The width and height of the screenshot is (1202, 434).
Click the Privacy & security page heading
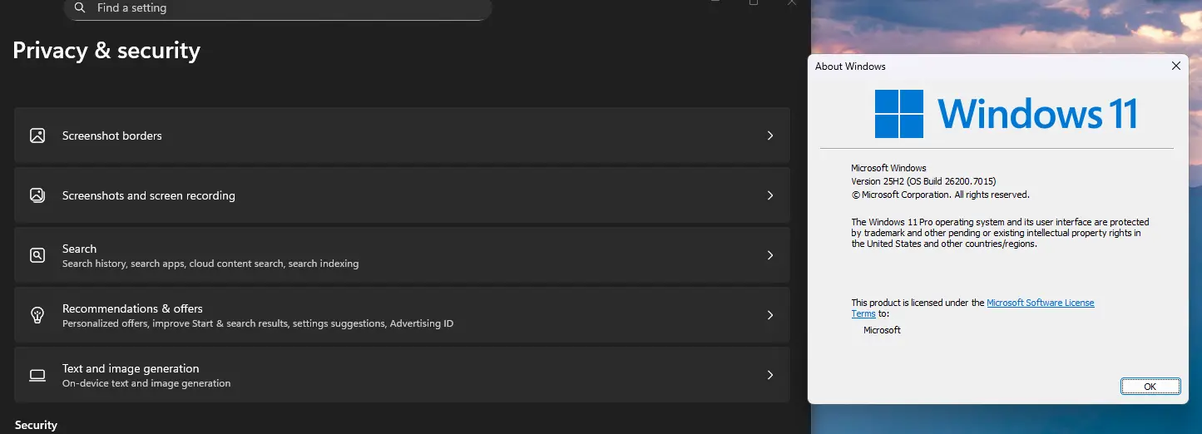(106, 51)
